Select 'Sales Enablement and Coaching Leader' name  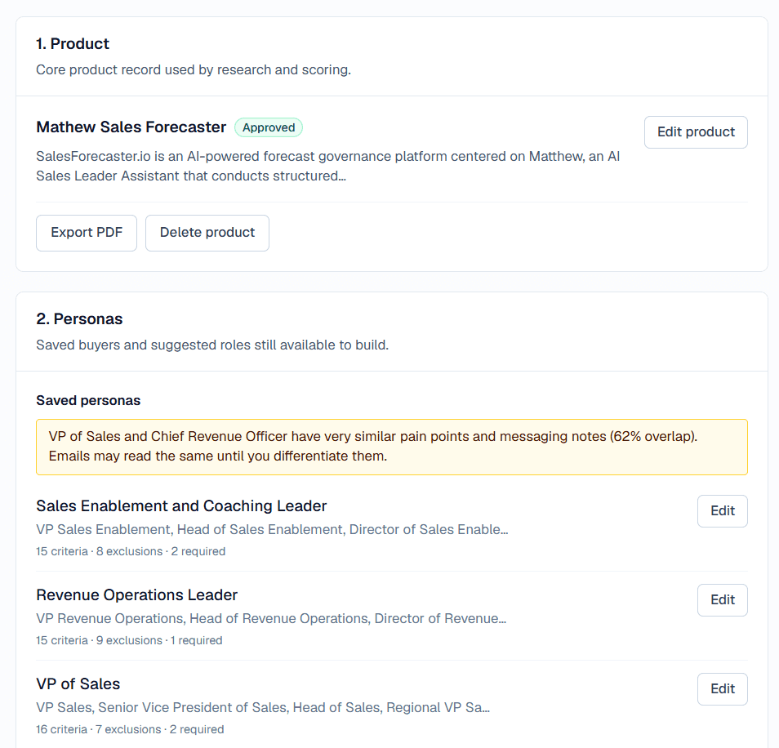[181, 505]
